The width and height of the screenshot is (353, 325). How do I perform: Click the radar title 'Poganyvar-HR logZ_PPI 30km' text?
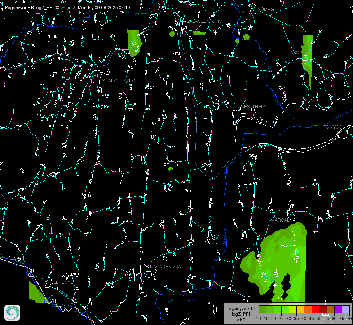[35, 8]
